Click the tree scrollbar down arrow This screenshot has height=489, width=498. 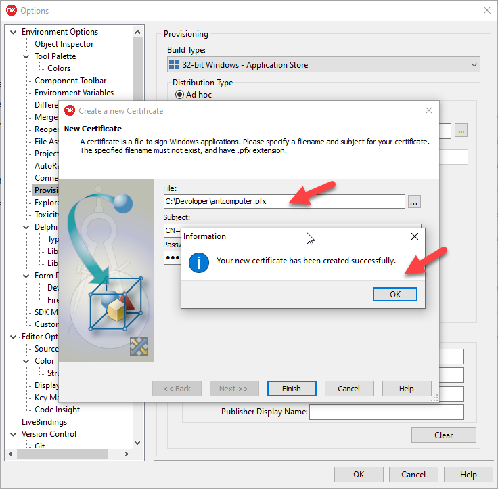pyautogui.click(x=138, y=443)
